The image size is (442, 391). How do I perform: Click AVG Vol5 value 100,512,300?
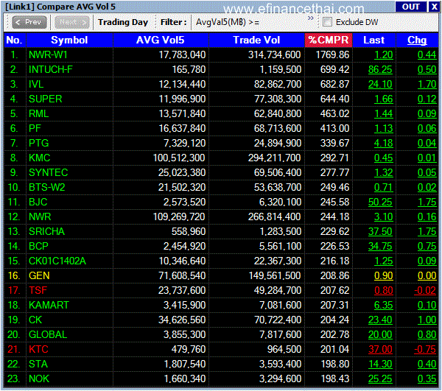click(179, 158)
